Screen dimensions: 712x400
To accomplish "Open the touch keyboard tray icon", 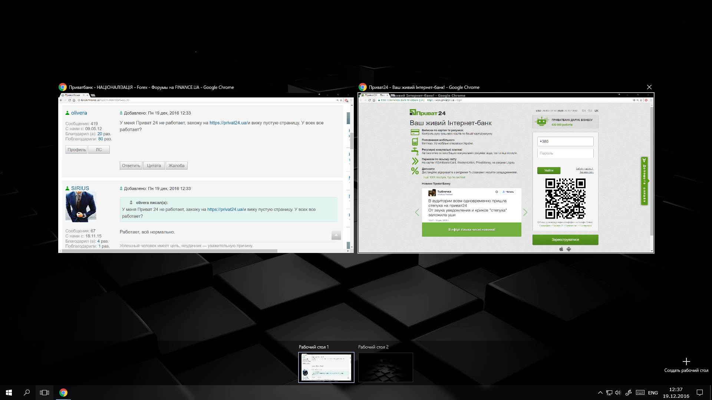I will pyautogui.click(x=640, y=393).
